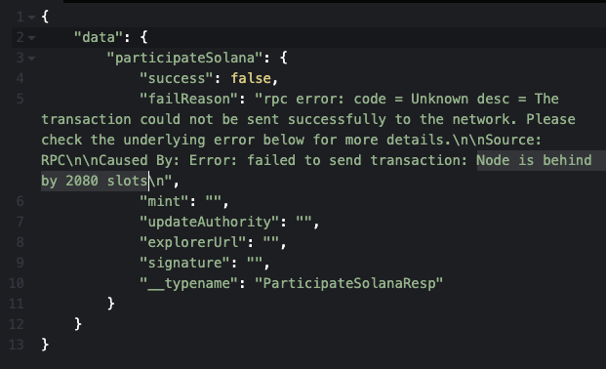Click the "failReason" key

(x=188, y=99)
